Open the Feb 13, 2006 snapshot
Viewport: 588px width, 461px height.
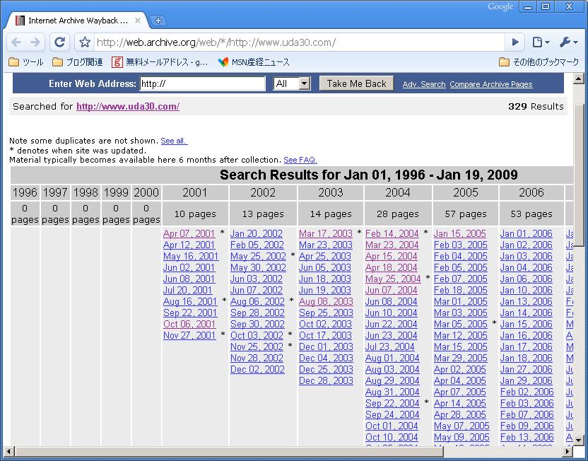point(527,438)
